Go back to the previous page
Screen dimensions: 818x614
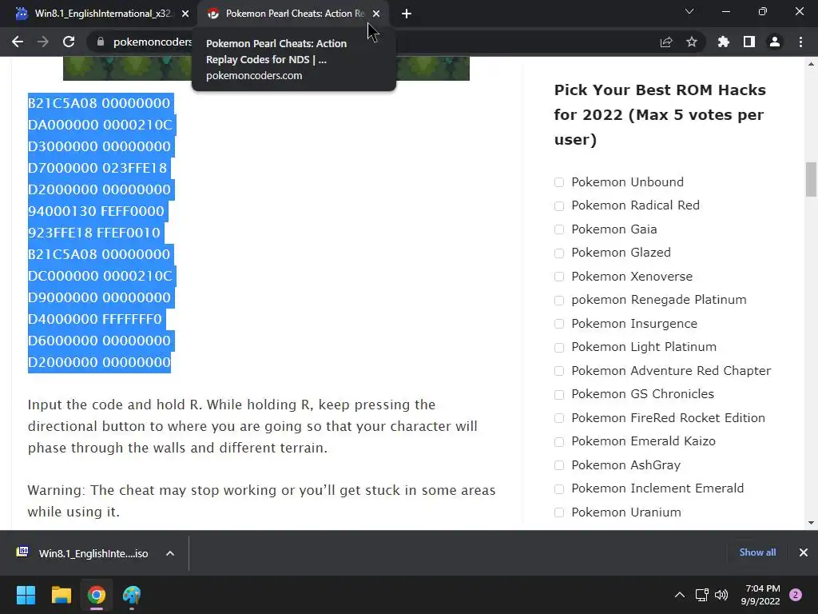18,42
